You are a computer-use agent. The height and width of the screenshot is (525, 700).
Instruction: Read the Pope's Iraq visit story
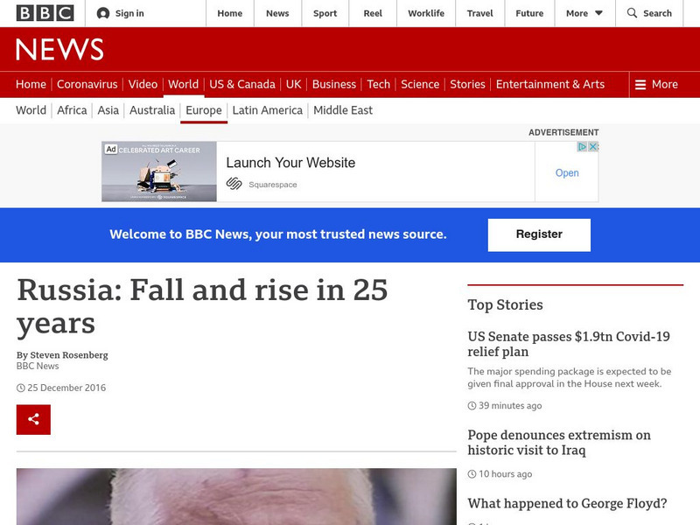559,443
